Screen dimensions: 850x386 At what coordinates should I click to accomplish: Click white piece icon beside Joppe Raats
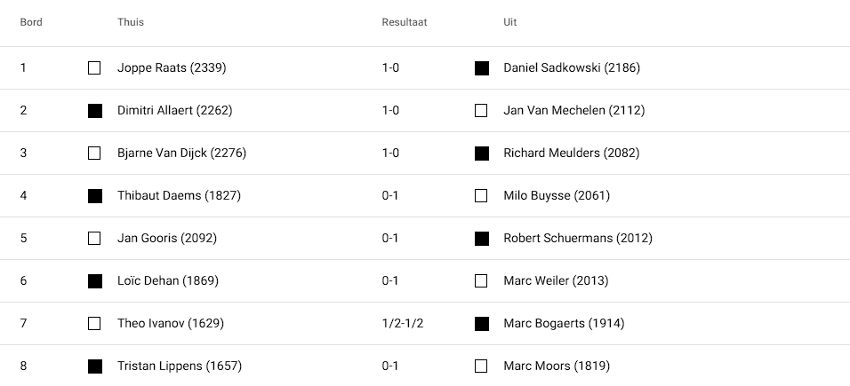94,68
